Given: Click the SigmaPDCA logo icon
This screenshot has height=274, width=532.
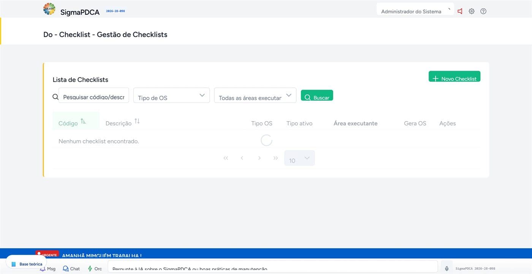Looking at the screenshot, I should pyautogui.click(x=49, y=9).
